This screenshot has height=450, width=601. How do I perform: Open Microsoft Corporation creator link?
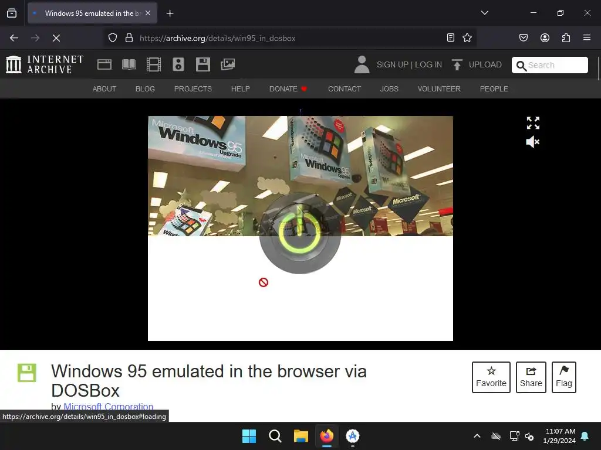[x=109, y=407]
